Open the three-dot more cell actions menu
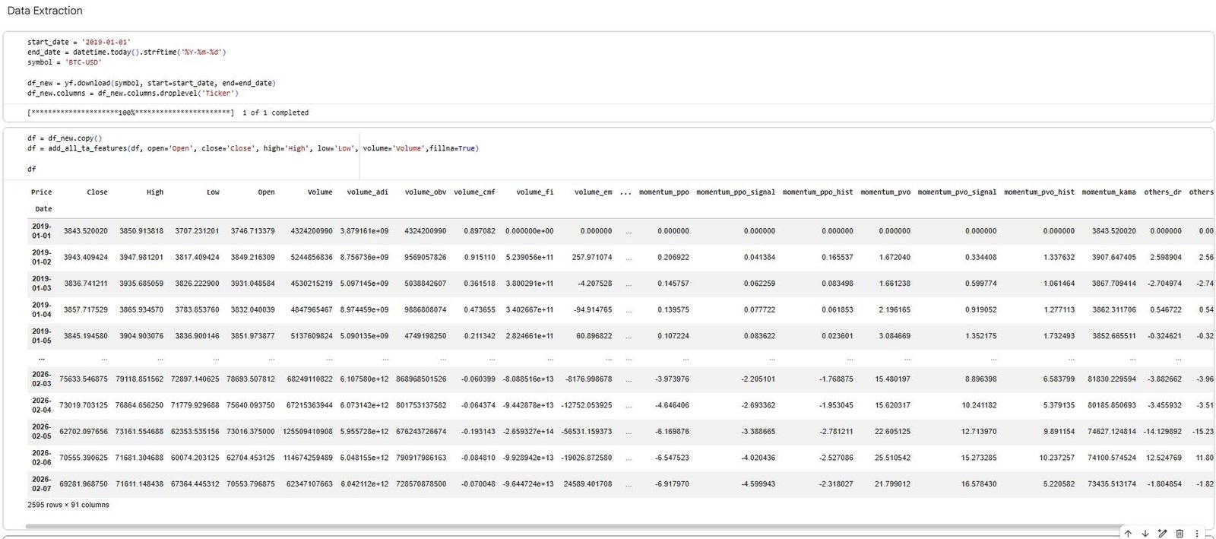 (x=1197, y=534)
